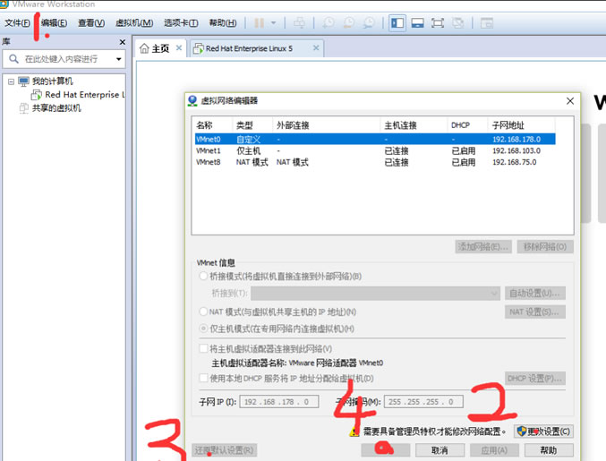Select Red Hat Enterprise Linux in library tree
This screenshot has width=606, height=461.
click(x=85, y=94)
